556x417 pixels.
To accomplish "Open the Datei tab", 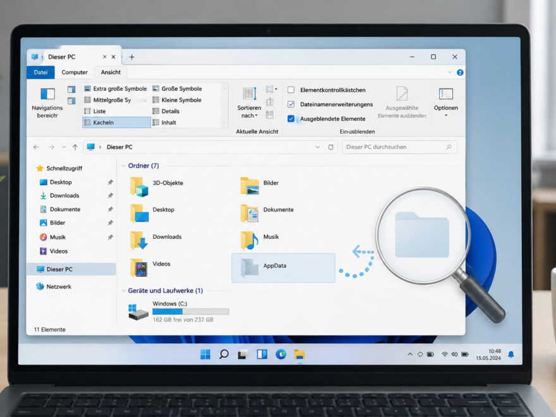I will click(x=41, y=72).
